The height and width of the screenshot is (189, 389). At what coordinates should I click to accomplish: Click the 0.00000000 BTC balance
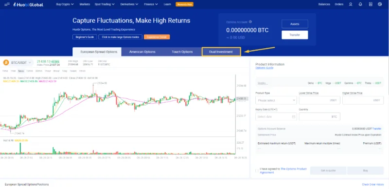[x=247, y=30]
